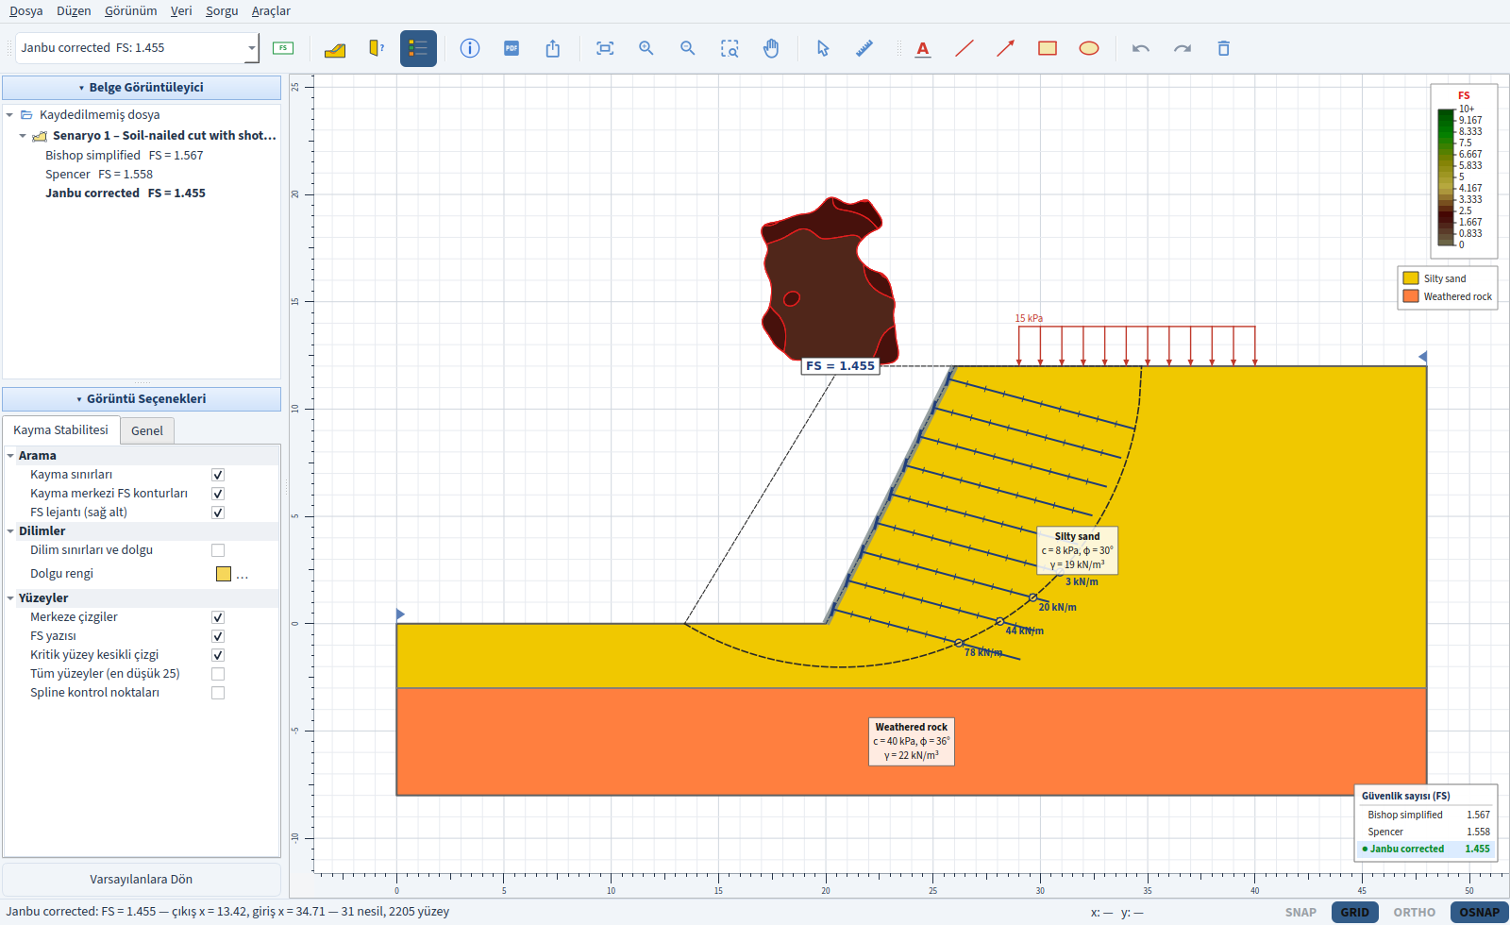This screenshot has width=1510, height=925.
Task: Switch to the Genel tab
Action: pos(147,430)
